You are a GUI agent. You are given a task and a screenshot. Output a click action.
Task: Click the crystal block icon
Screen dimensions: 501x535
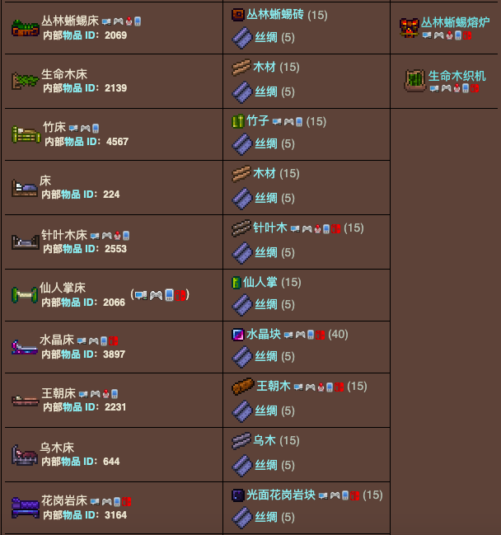pyautogui.click(x=237, y=335)
